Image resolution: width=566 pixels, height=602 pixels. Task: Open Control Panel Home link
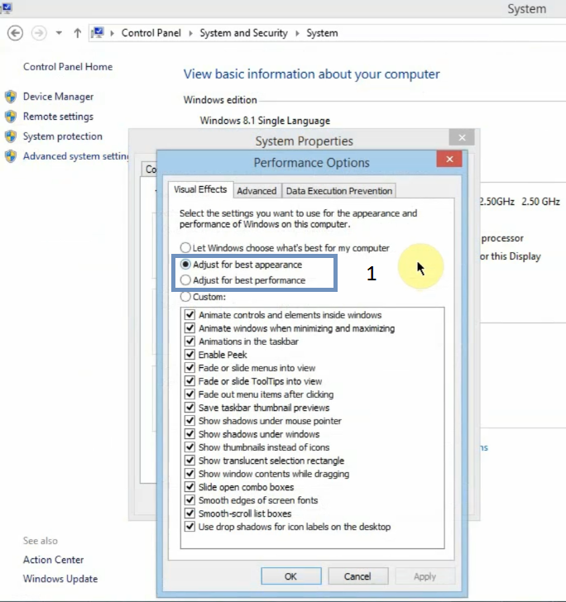(68, 67)
